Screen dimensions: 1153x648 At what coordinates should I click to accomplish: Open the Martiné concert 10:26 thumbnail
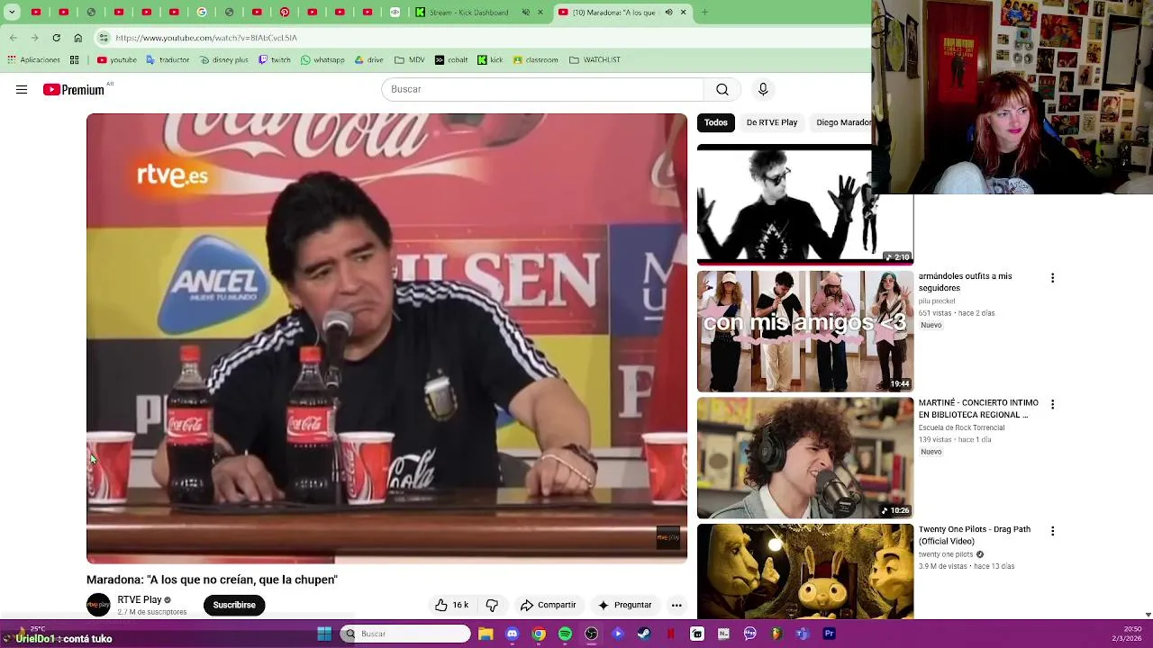pyautogui.click(x=805, y=457)
